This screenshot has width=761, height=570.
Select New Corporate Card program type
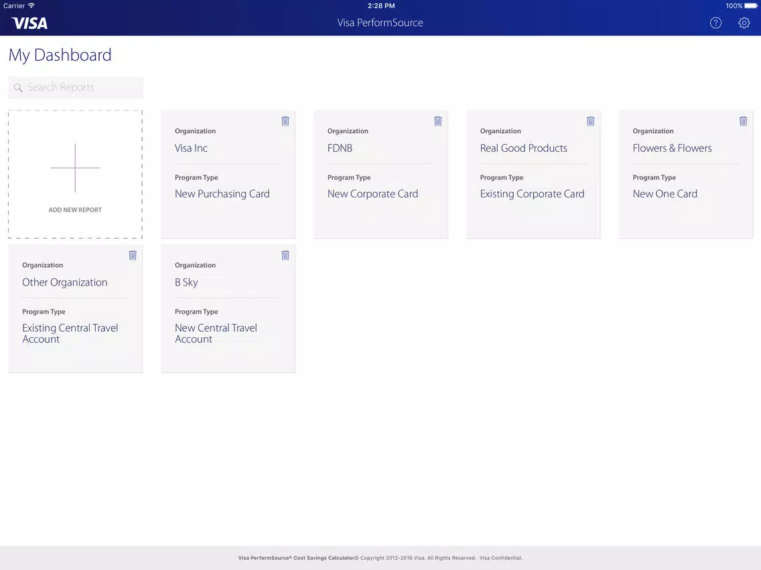pyautogui.click(x=372, y=194)
